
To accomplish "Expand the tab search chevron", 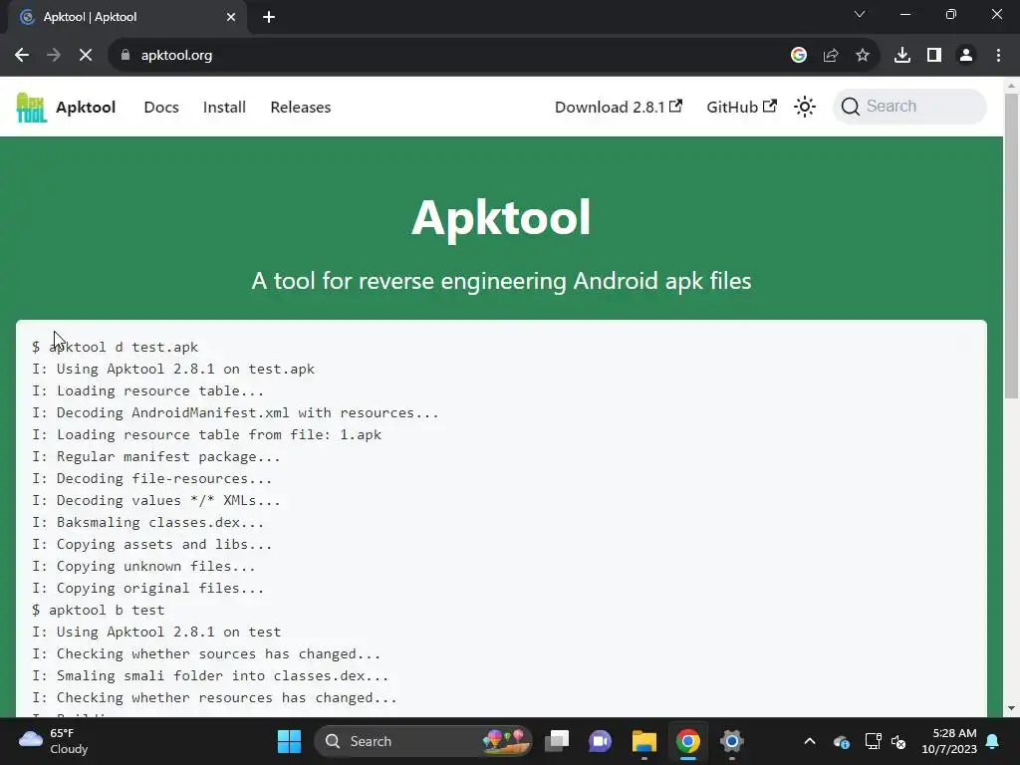I will click(860, 14).
